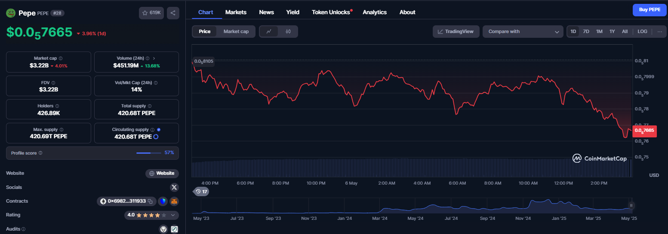Click the 3.96% (1d) price change text
This screenshot has width=668, height=234.
tap(94, 33)
